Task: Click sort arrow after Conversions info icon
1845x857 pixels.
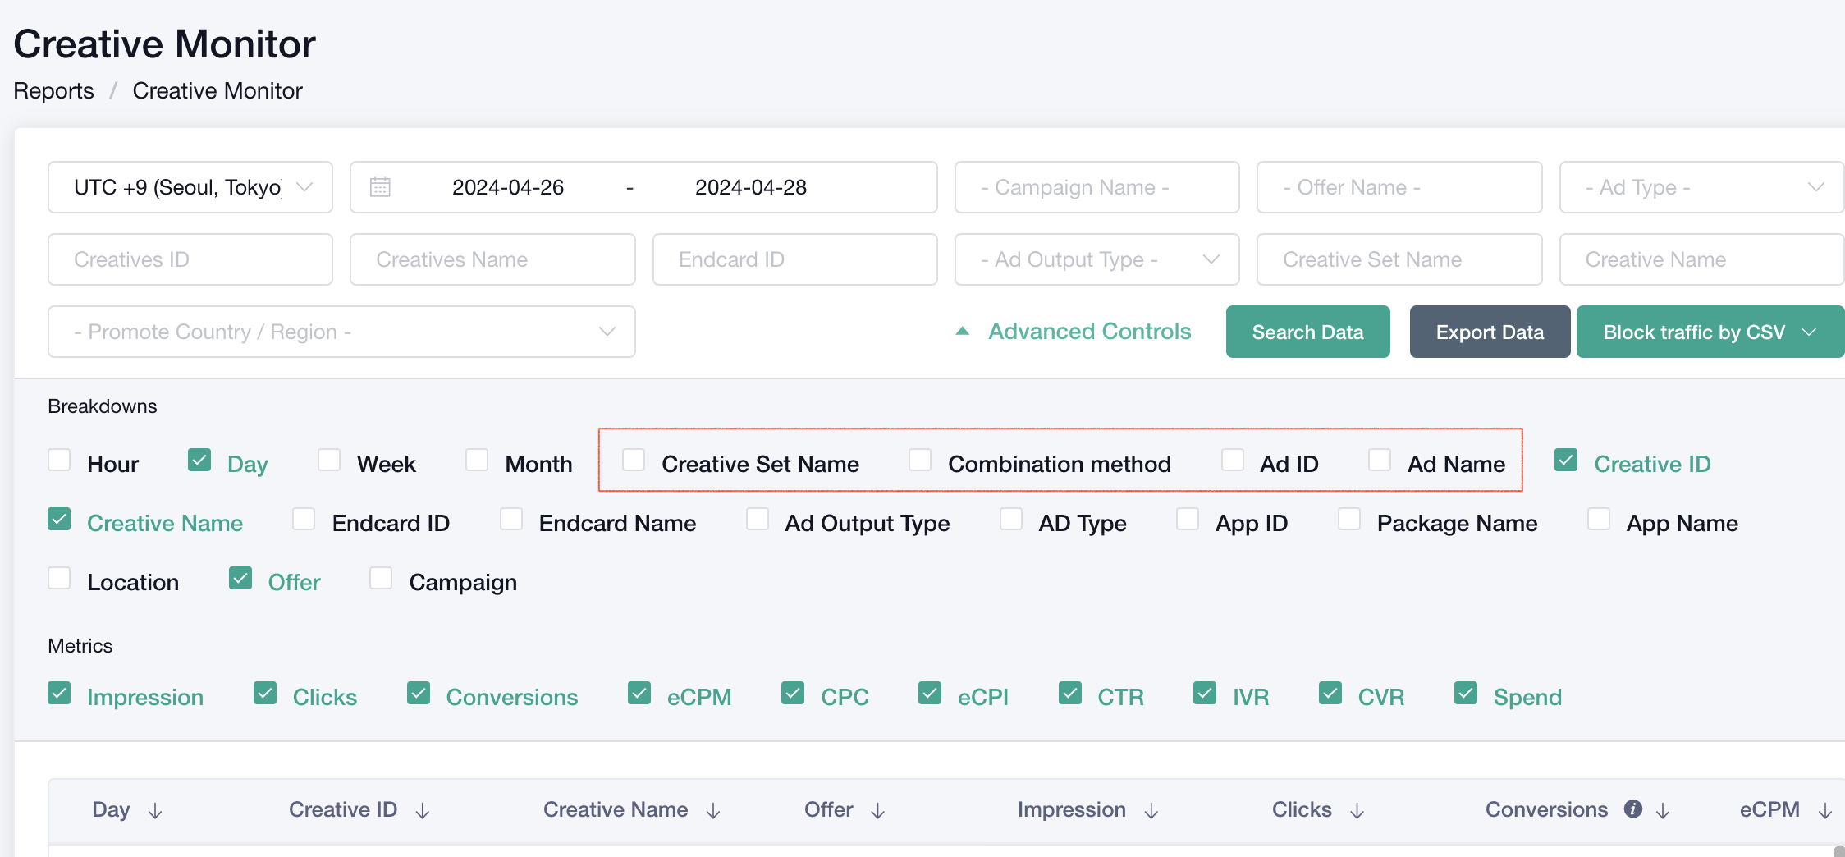Action: point(1663,811)
